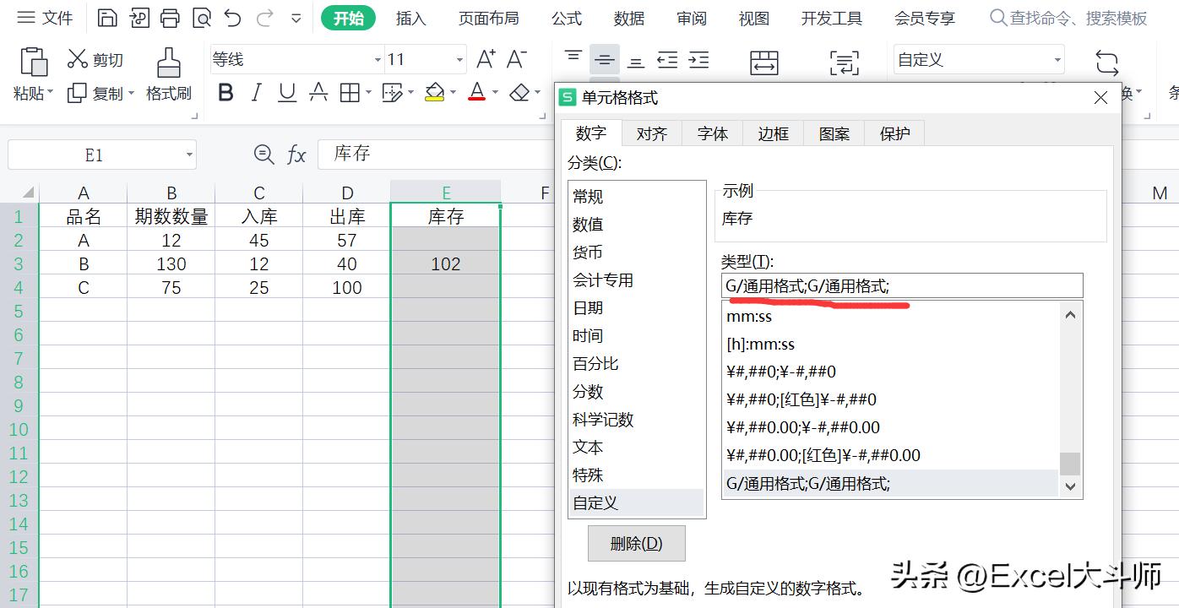Click the Print Preview icon
1179x608 pixels.
204,16
